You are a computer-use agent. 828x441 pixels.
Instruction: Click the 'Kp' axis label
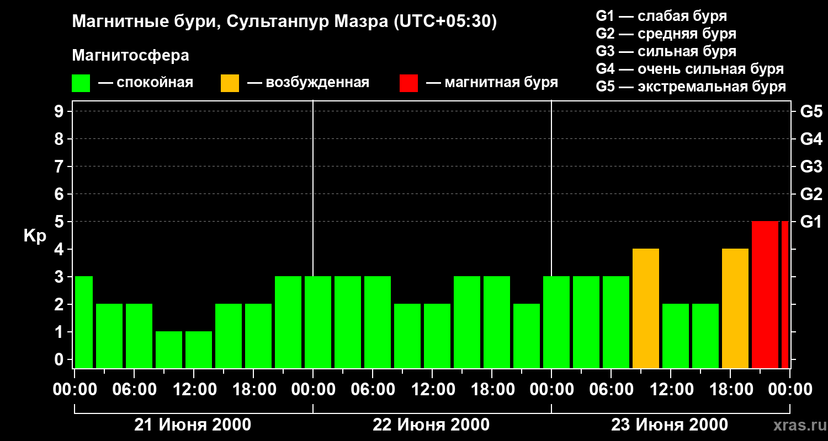(35, 235)
